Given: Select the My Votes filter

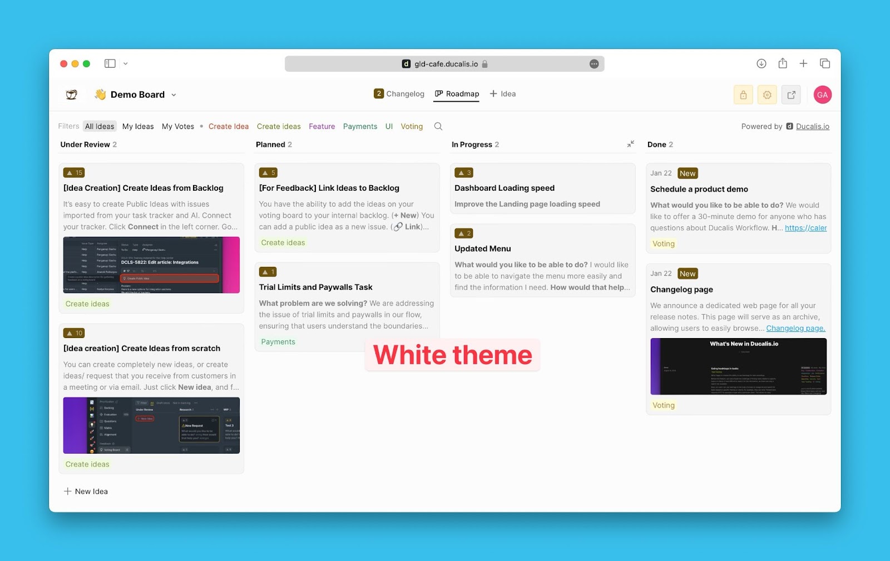Looking at the screenshot, I should tap(178, 126).
